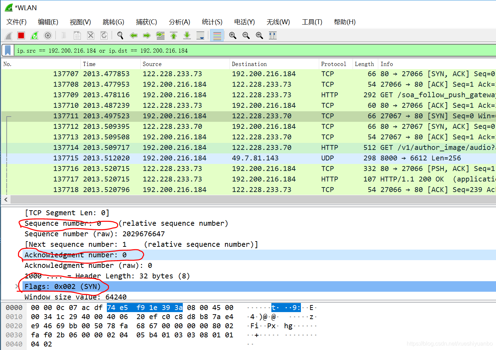The height and width of the screenshot is (350, 496).
Task: Sort by the Info column header
Action: pyautogui.click(x=437, y=64)
